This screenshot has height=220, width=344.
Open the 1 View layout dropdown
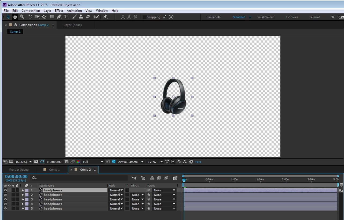(155, 162)
